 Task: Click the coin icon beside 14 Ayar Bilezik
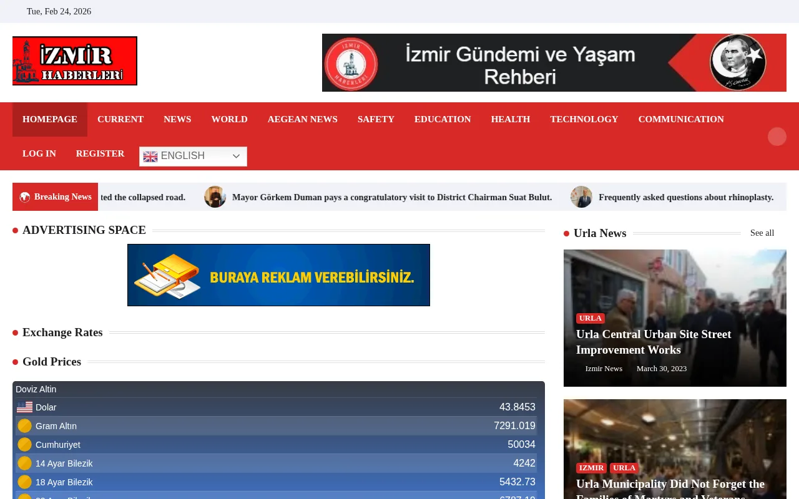tap(24, 463)
